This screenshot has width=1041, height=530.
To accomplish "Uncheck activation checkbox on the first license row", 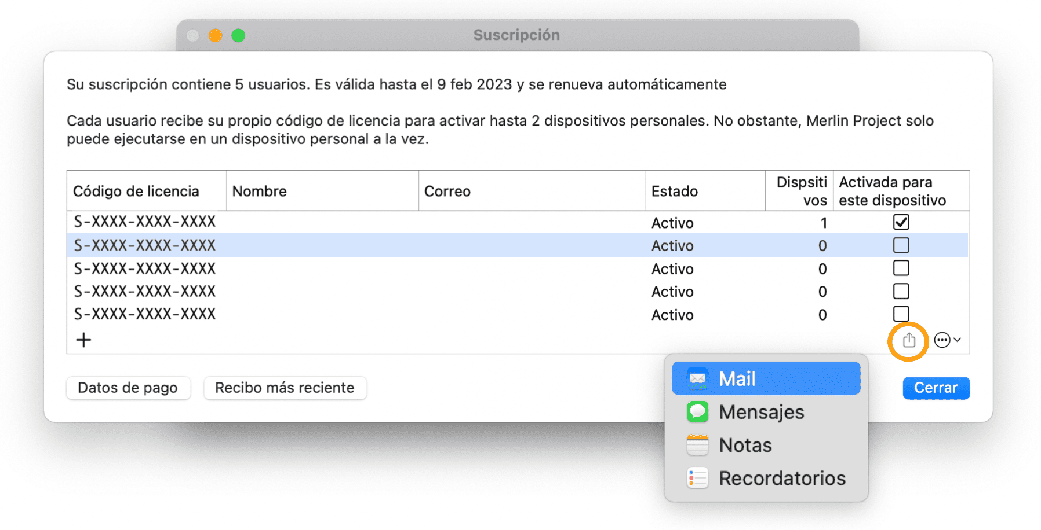I will pyautogui.click(x=901, y=222).
